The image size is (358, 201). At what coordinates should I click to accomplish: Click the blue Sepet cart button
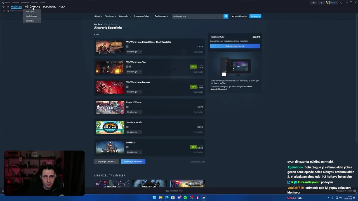255,16
